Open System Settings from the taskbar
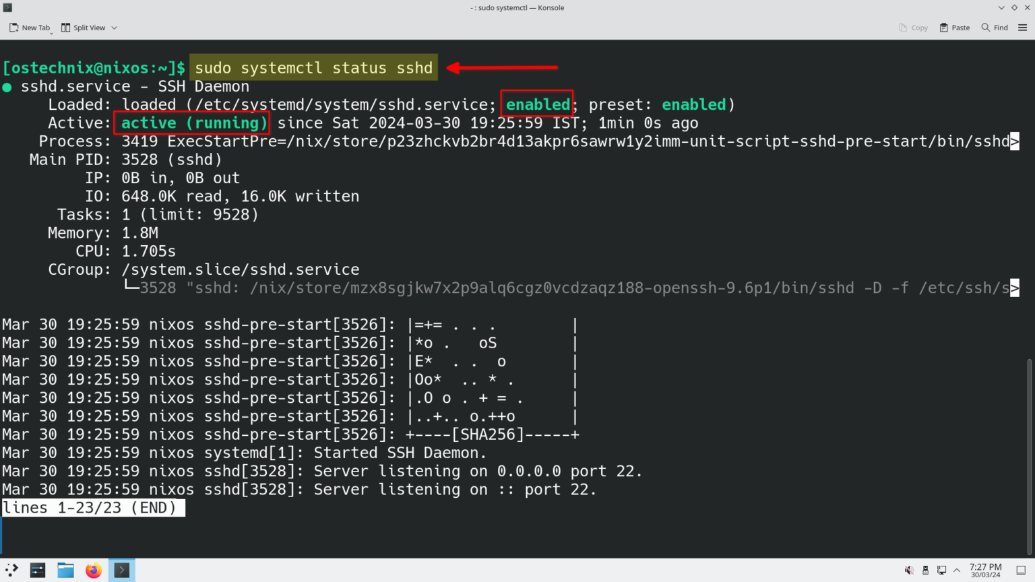Image resolution: width=1035 pixels, height=582 pixels. pos(37,570)
